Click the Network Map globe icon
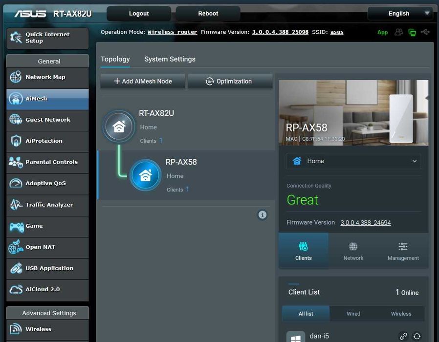Image resolution: width=439 pixels, height=342 pixels. pos(16,77)
